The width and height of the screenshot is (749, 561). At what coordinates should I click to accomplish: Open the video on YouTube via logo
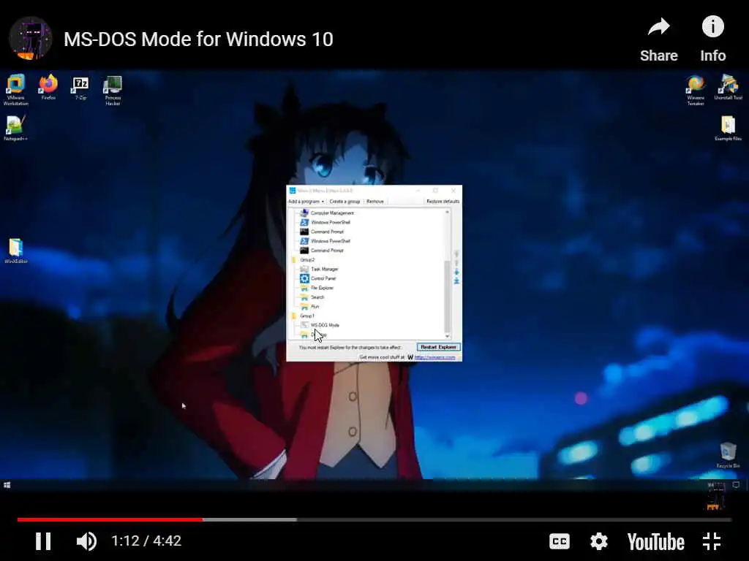pyautogui.click(x=655, y=542)
